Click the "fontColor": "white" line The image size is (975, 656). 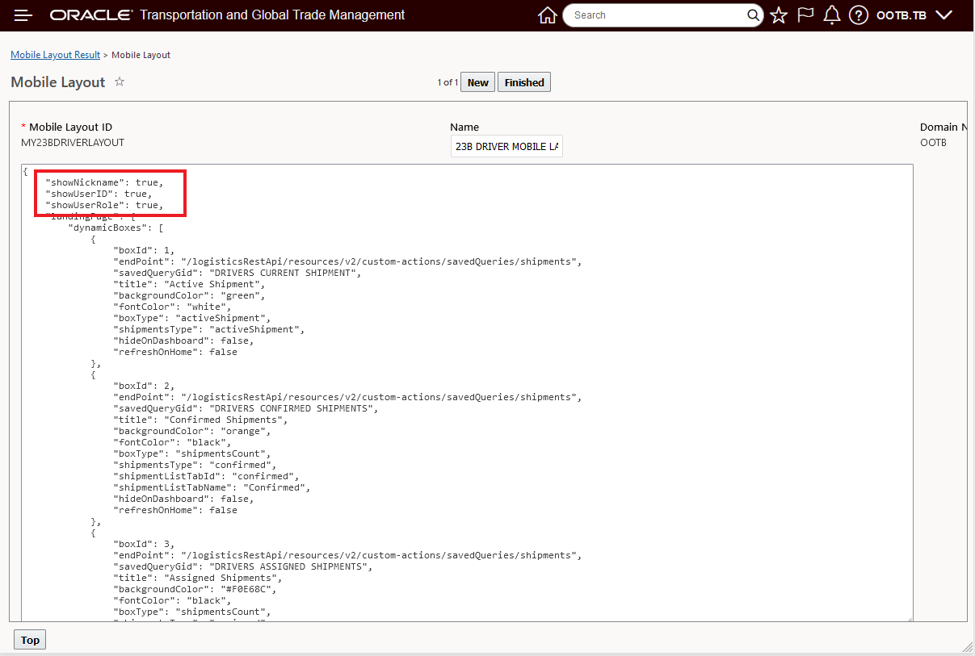click(172, 307)
